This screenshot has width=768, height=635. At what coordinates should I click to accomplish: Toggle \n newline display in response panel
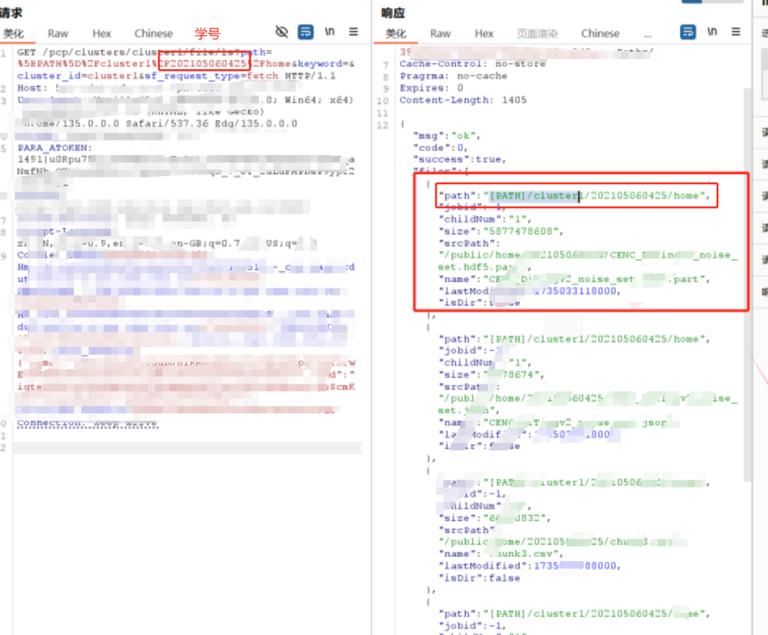coord(712,32)
